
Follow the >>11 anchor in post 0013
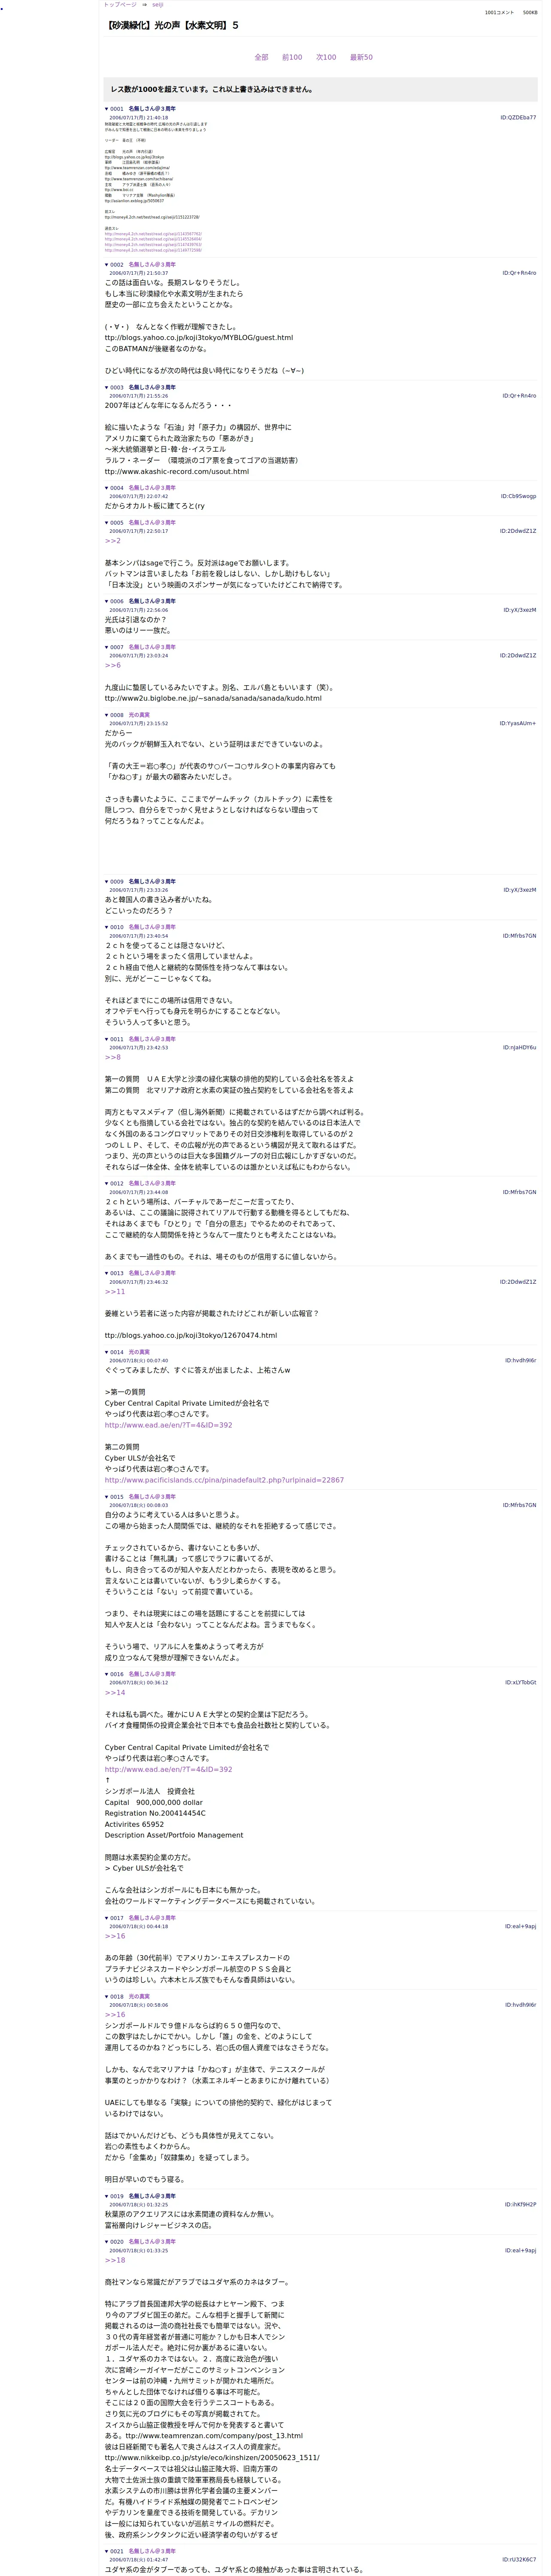click(115, 1291)
